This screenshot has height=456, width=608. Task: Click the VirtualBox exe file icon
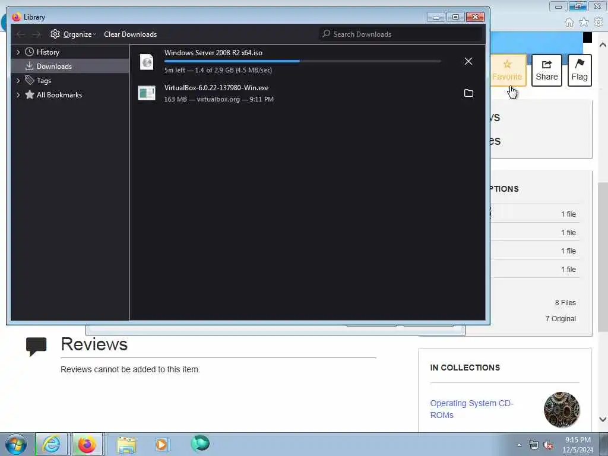pyautogui.click(x=147, y=93)
